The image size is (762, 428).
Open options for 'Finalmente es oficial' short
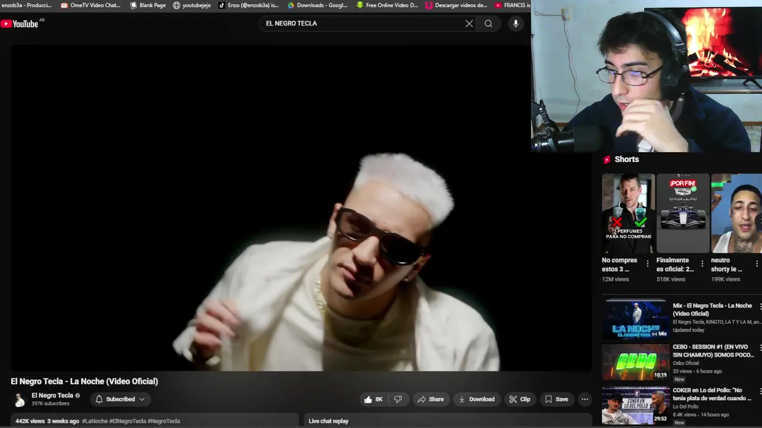pyautogui.click(x=702, y=264)
